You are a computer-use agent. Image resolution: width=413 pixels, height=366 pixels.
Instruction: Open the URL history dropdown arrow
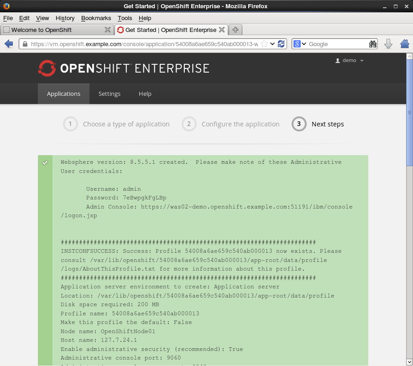click(272, 44)
